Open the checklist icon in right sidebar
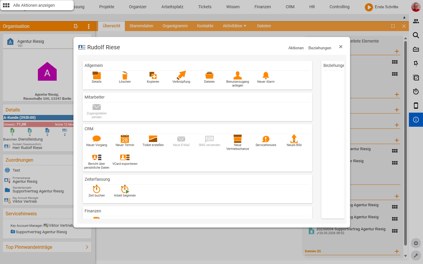This screenshot has height=264, width=423. pos(416,77)
